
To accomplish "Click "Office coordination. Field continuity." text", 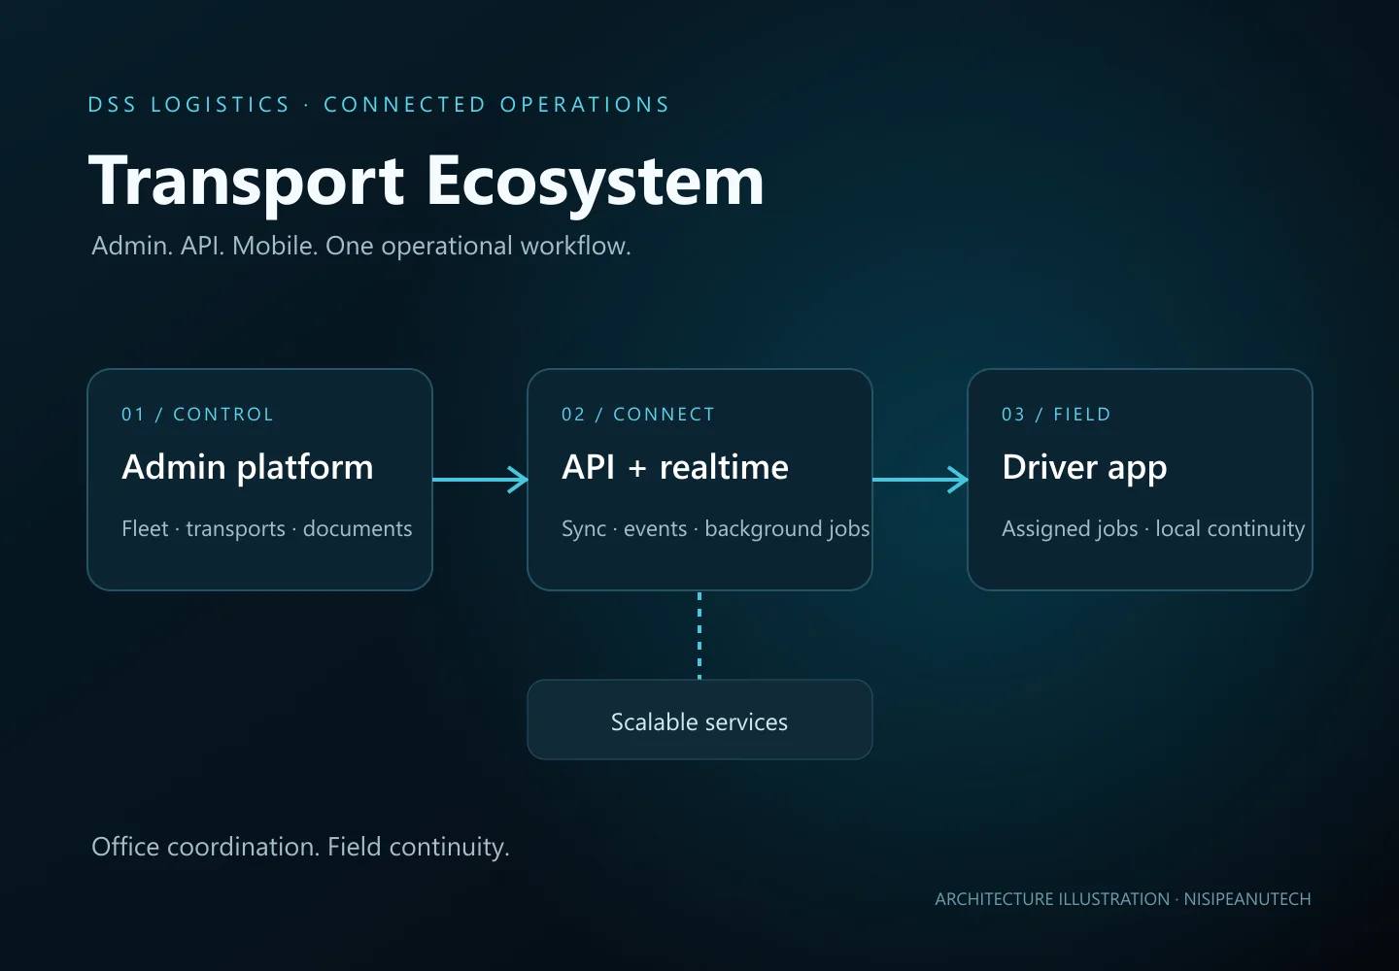I will (x=300, y=847).
